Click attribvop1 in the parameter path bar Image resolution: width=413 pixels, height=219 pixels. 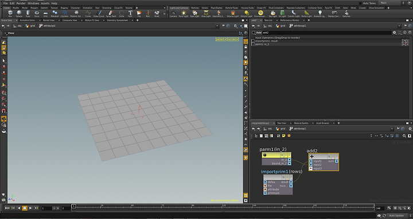point(298,26)
